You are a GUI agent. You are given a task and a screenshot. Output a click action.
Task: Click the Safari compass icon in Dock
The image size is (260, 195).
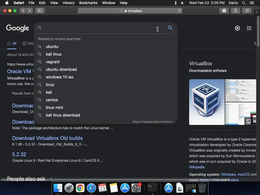[x=91, y=188]
